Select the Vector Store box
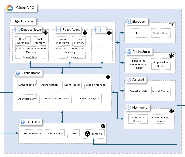 coord(161,33)
